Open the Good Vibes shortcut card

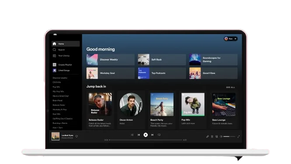pyautogui.click(x=213, y=73)
